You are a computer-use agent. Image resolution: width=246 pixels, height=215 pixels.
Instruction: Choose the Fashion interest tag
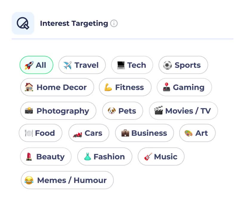(x=104, y=156)
